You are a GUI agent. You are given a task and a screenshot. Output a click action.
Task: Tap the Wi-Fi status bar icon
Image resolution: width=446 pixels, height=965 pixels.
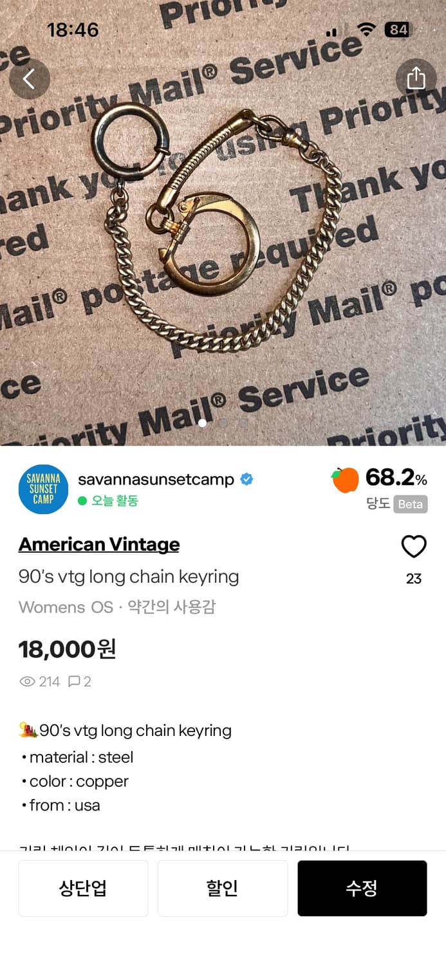click(367, 30)
